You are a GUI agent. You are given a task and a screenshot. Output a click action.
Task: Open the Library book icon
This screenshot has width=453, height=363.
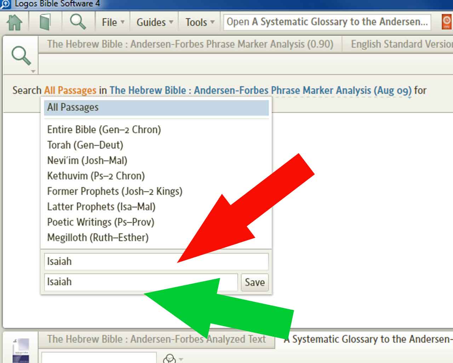[x=45, y=22]
